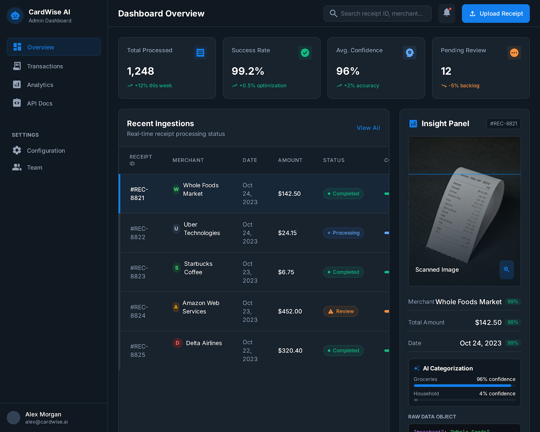Image resolution: width=540 pixels, height=432 pixels.
Task: Click the Success Rate checkmark icon
Action: [305, 53]
